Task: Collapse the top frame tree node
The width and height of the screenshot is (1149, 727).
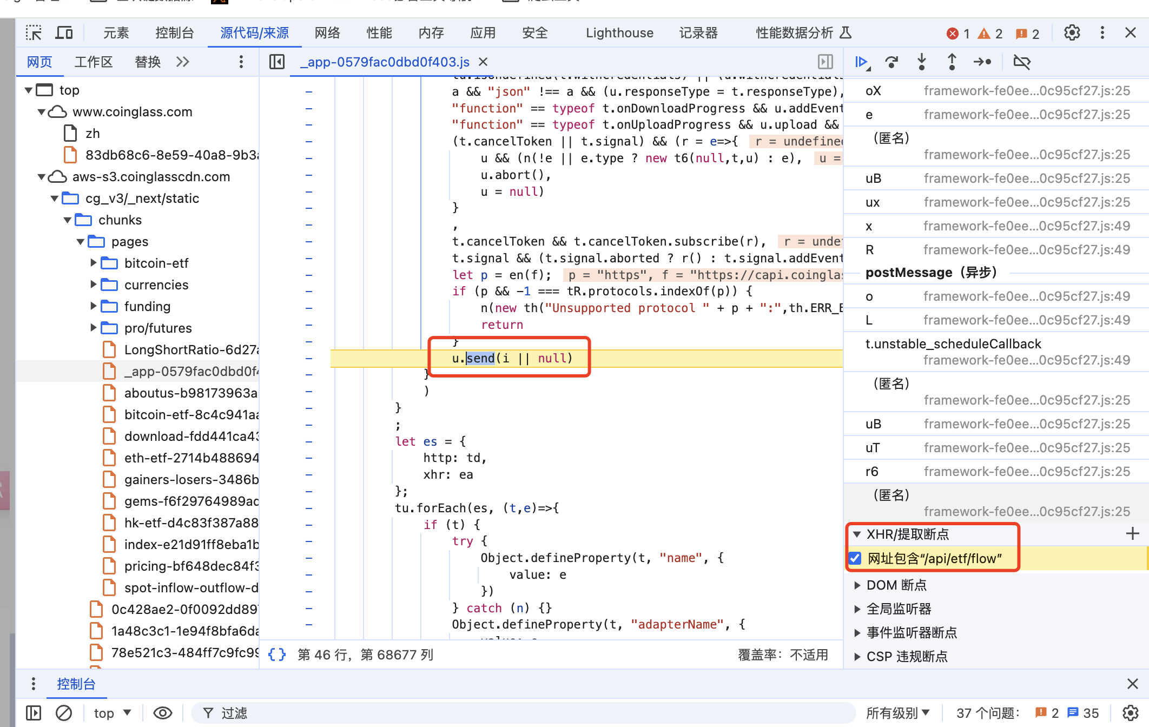Action: [29, 90]
